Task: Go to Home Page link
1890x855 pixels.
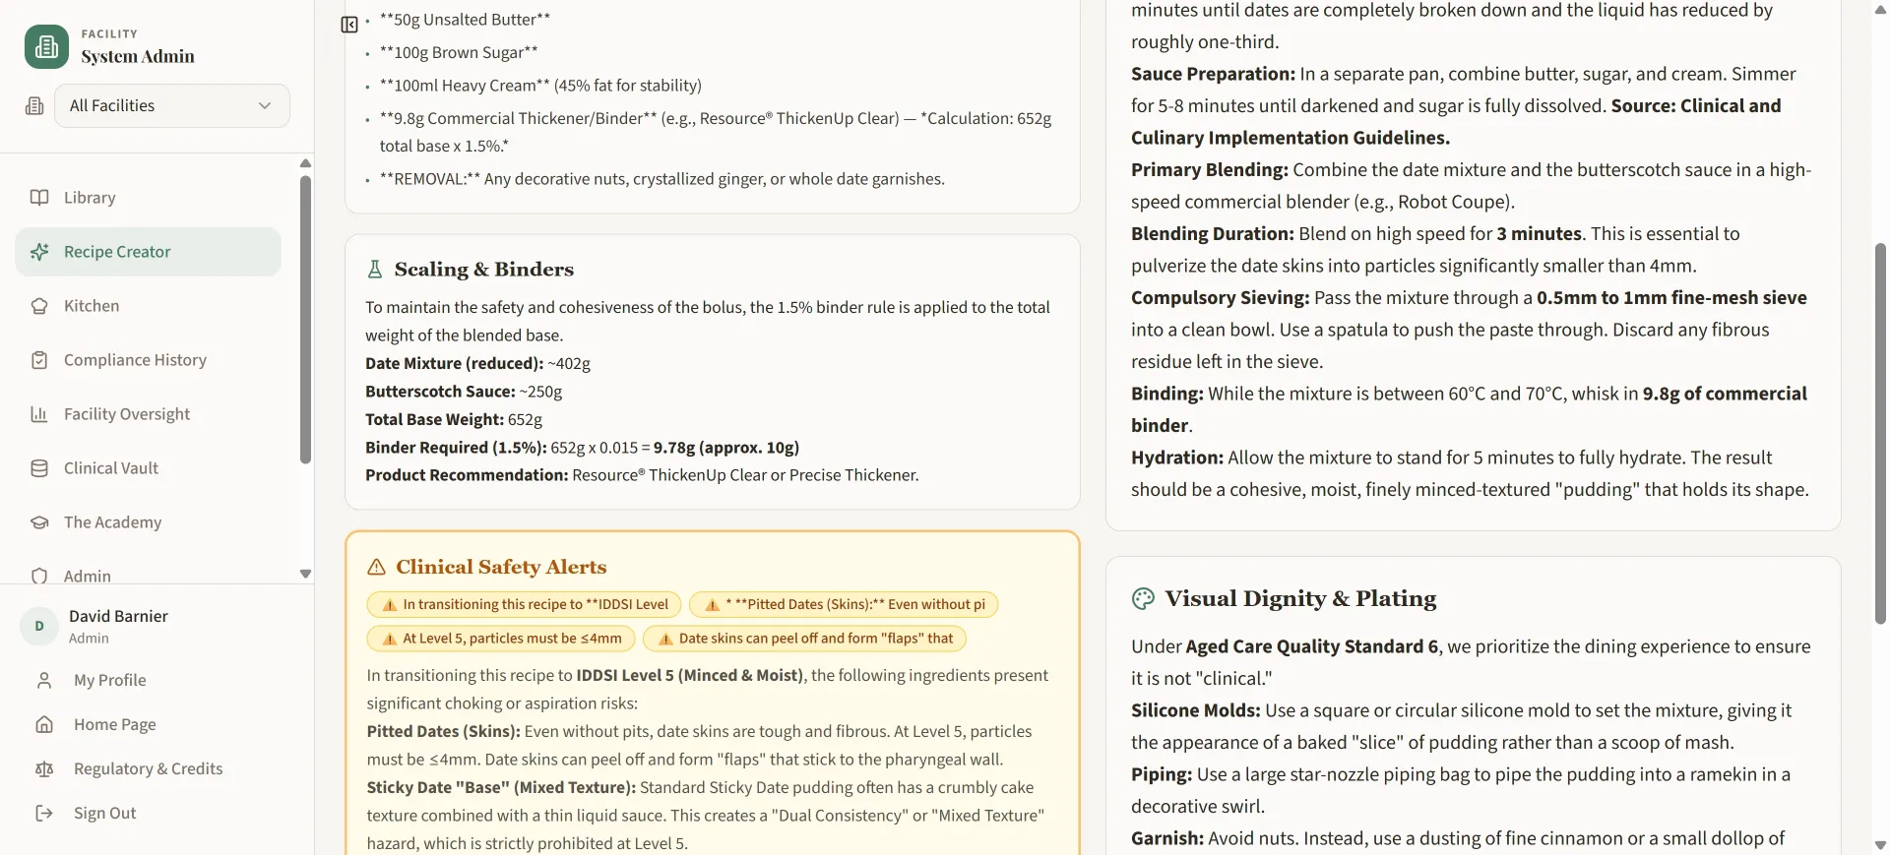Action: (x=114, y=724)
